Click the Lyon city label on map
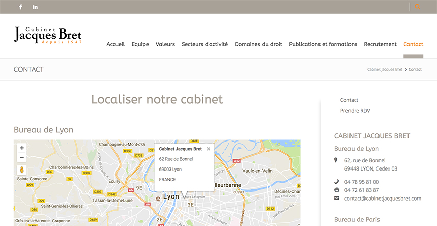The width and height of the screenshot is (437, 226). [171, 196]
